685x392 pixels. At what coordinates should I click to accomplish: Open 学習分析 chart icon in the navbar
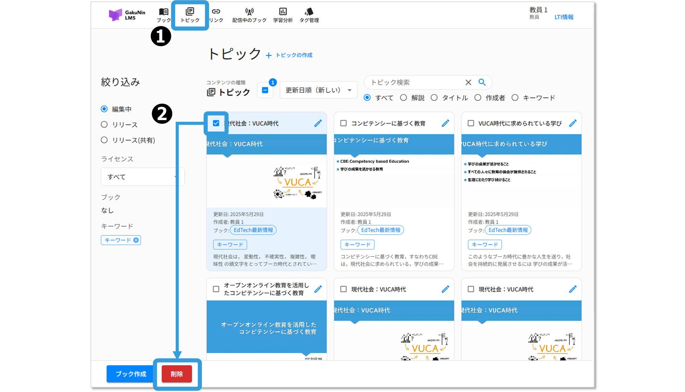283,12
